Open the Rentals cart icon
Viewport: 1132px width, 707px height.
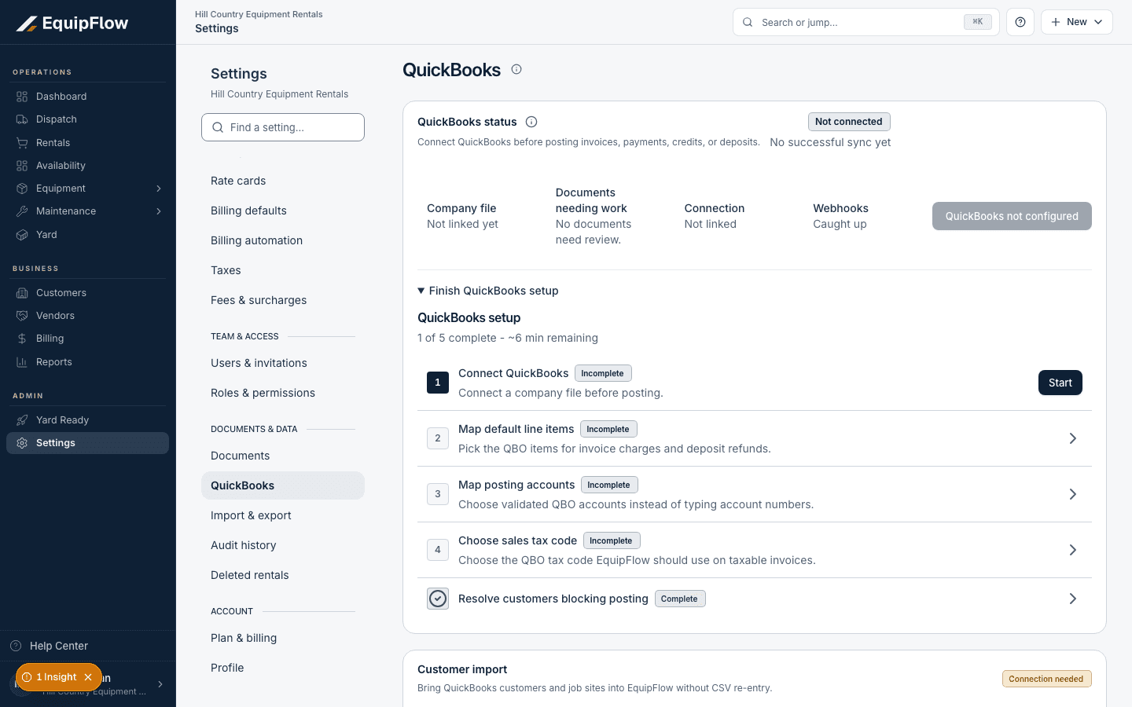22,143
